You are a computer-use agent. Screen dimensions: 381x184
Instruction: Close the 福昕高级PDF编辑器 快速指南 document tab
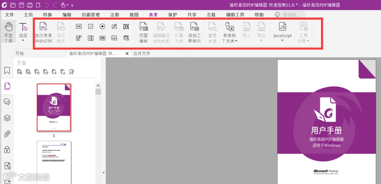click(x=127, y=54)
